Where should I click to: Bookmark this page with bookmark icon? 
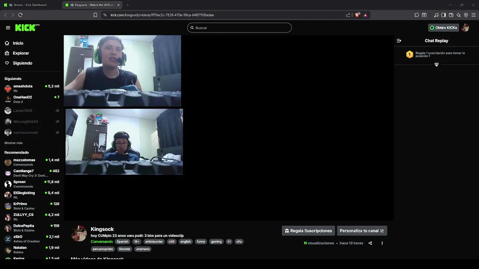point(95,15)
